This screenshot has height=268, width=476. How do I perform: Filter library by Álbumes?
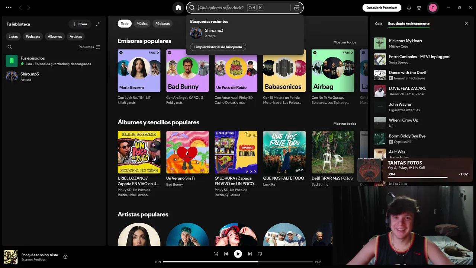tap(55, 36)
